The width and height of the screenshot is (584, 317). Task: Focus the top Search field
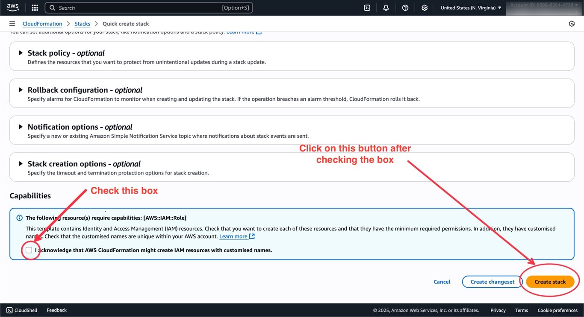(x=149, y=8)
